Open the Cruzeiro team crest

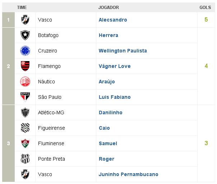pos(25,51)
